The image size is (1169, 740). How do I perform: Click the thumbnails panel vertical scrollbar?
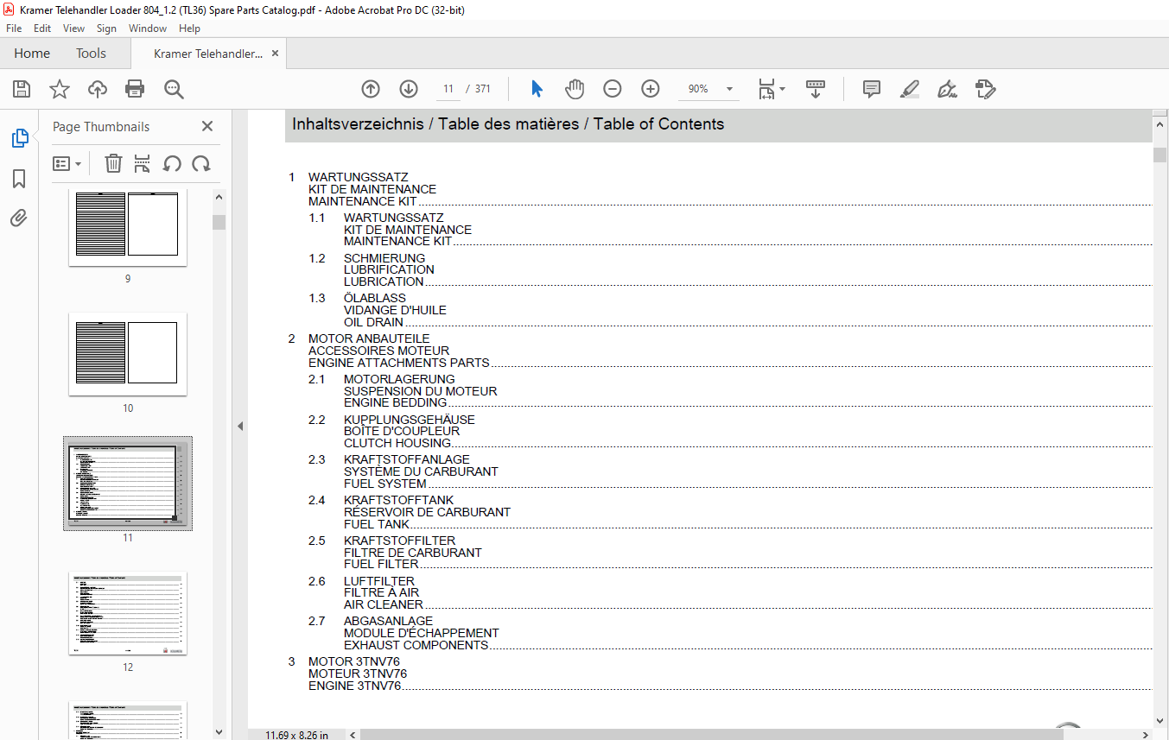pyautogui.click(x=219, y=222)
